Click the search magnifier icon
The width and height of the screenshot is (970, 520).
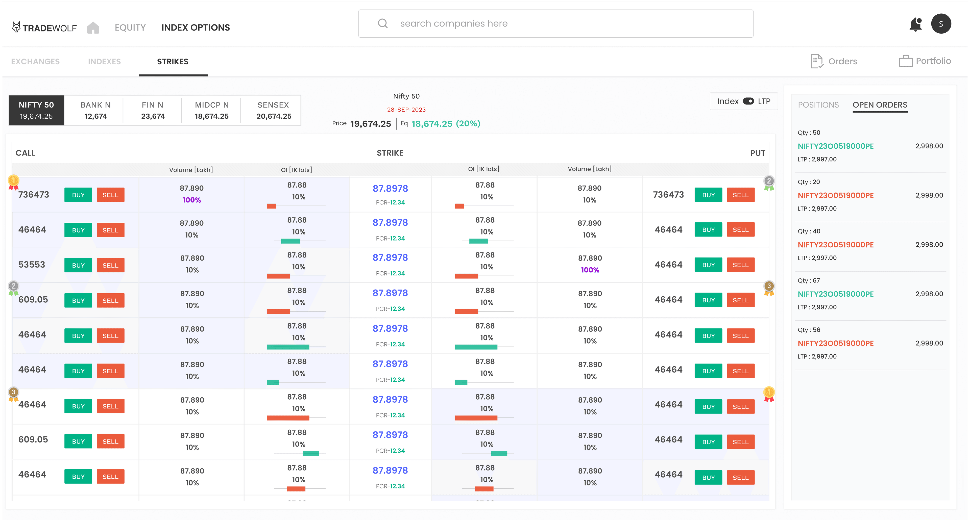383,23
